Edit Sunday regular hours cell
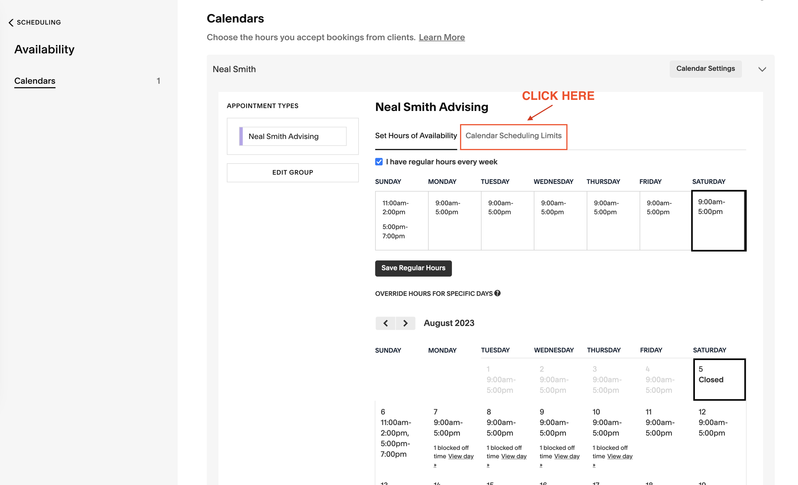The height and width of the screenshot is (485, 798). (x=402, y=220)
